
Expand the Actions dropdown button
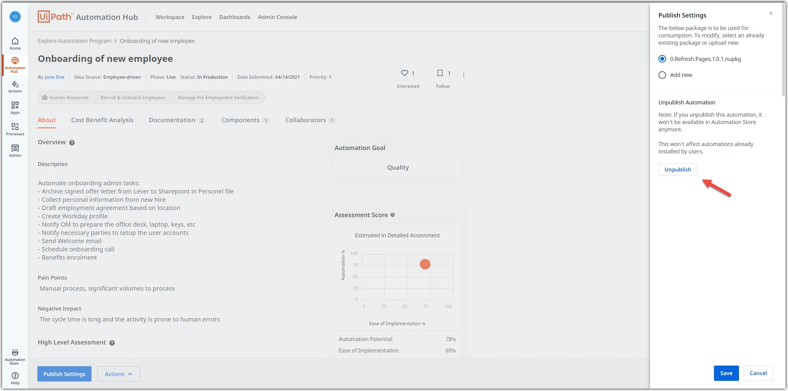[x=118, y=374]
